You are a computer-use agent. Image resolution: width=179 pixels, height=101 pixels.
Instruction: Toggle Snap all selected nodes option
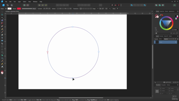pyautogui.click(x=103, y=9)
